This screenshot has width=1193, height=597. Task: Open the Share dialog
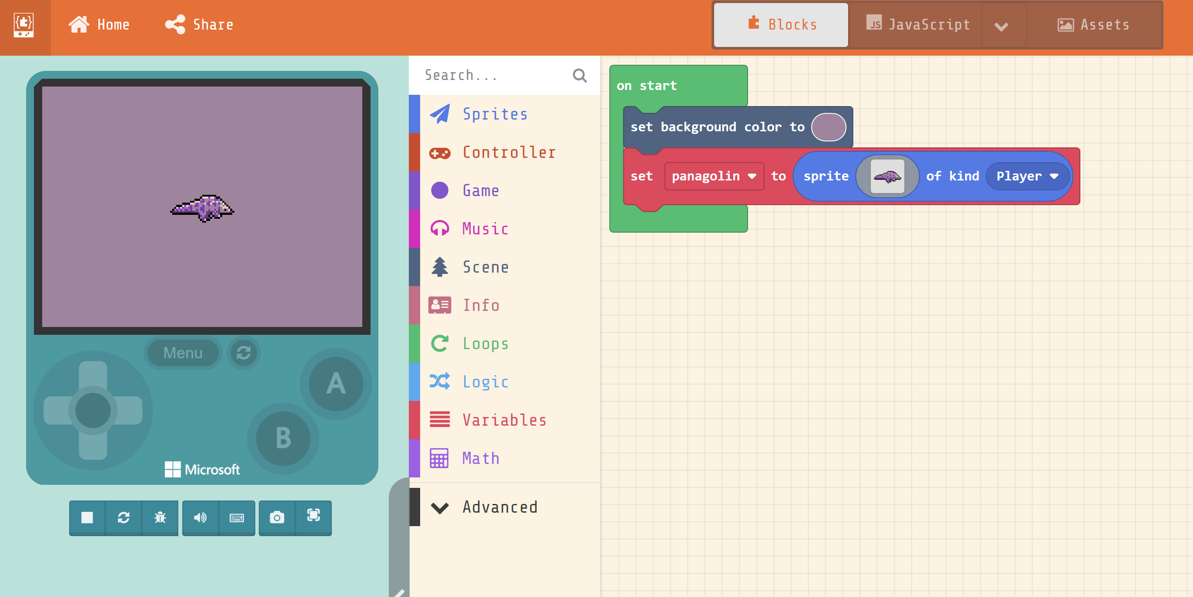[199, 24]
